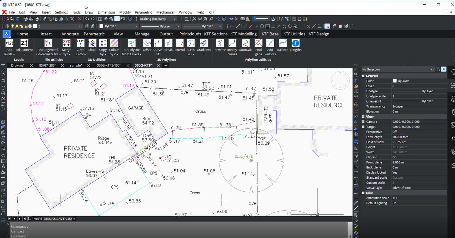This screenshot has width=455, height=238.
Task: Click the Curve fit icon
Action: [158, 43]
